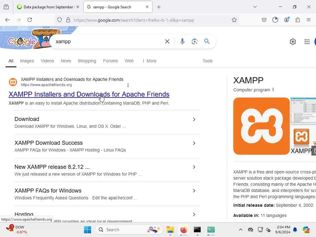Click the Windows taskbar Search box
The width and height of the screenshot is (316, 237).
tap(129, 230)
